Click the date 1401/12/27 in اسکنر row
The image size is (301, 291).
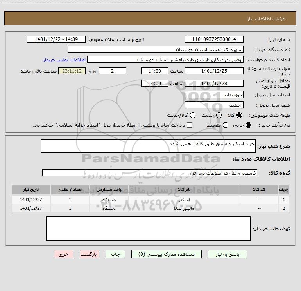[31, 200]
